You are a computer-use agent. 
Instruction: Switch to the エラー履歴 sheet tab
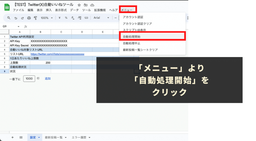tap(79, 137)
